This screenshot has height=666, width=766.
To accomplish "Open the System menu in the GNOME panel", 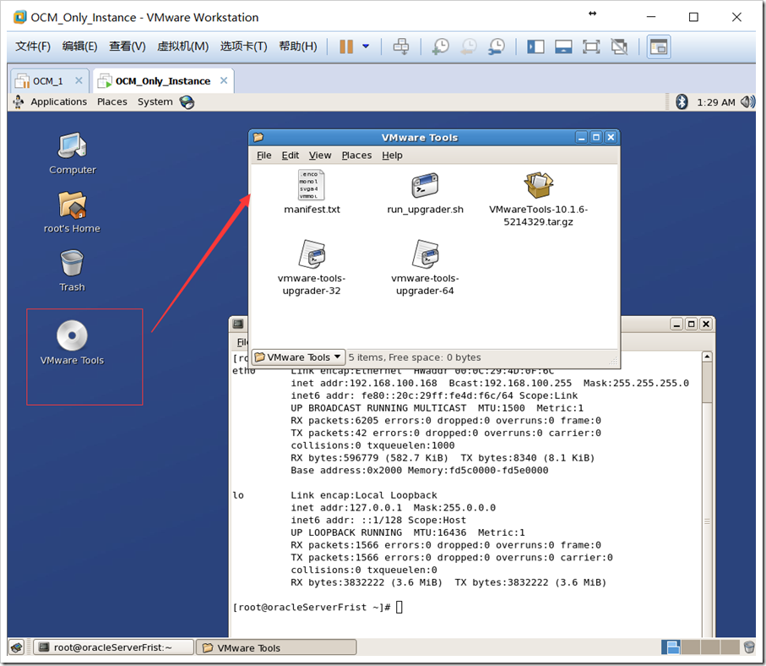I will point(155,101).
